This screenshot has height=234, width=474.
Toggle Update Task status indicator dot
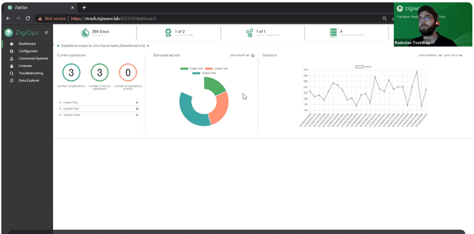pos(60,109)
